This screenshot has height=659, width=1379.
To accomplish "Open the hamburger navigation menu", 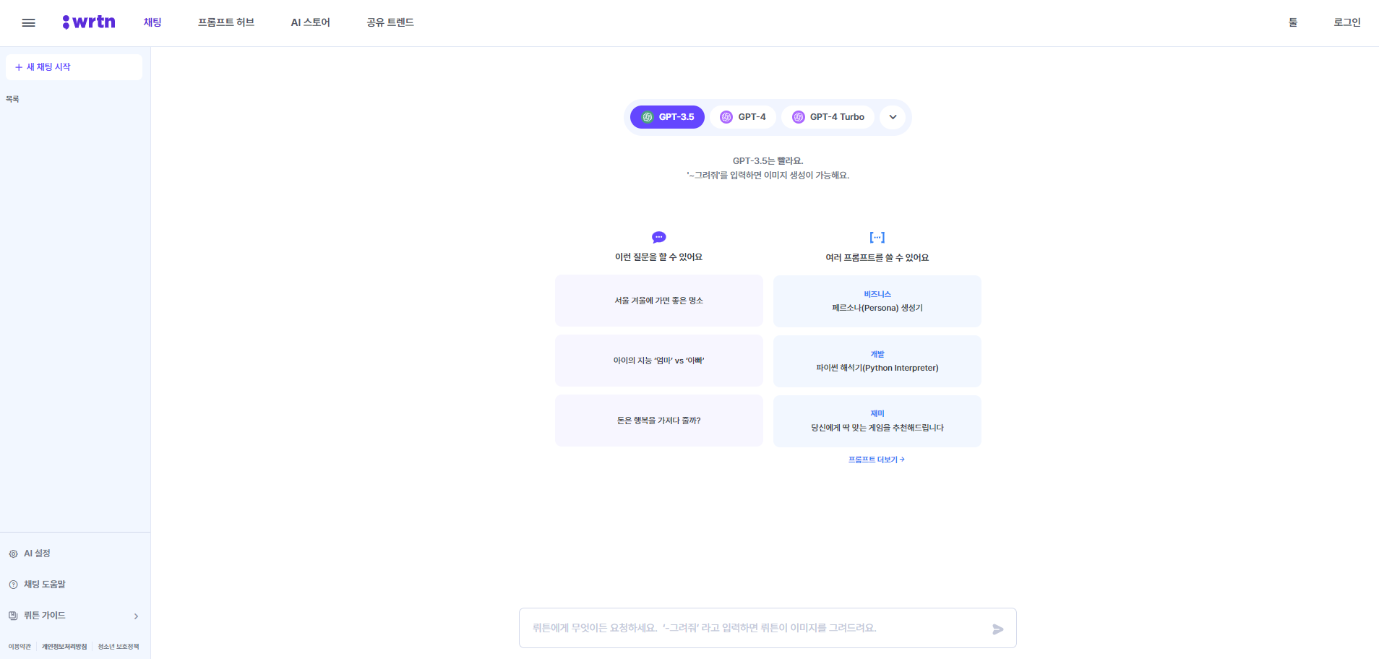I will coord(28,22).
